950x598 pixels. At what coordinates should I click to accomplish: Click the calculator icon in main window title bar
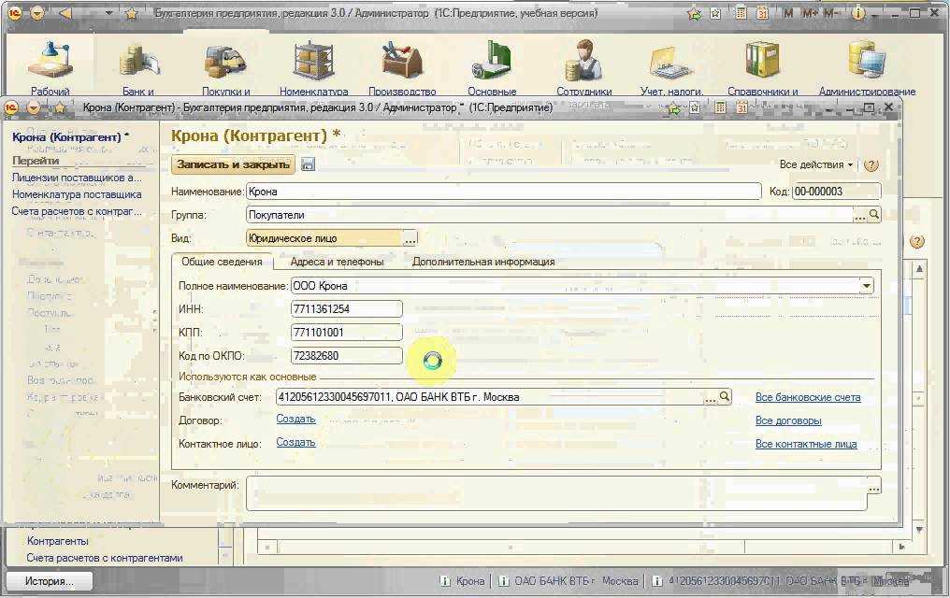point(741,13)
